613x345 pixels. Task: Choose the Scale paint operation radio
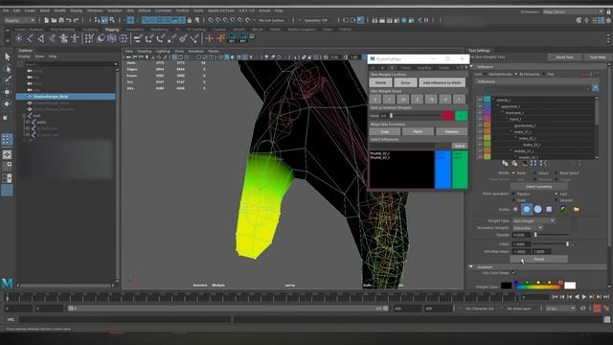click(513, 200)
